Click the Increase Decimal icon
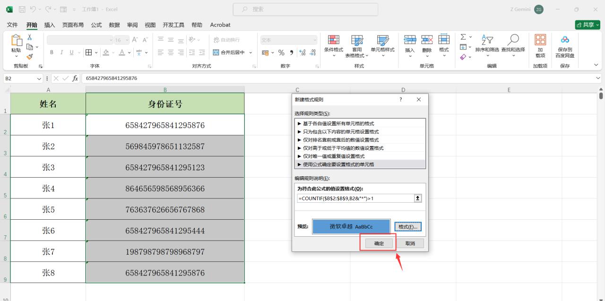The image size is (605, 301). pyautogui.click(x=302, y=52)
